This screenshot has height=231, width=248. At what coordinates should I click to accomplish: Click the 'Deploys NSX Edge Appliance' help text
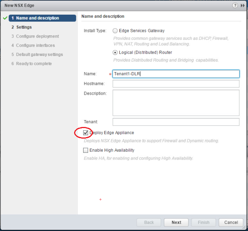coord(151,141)
